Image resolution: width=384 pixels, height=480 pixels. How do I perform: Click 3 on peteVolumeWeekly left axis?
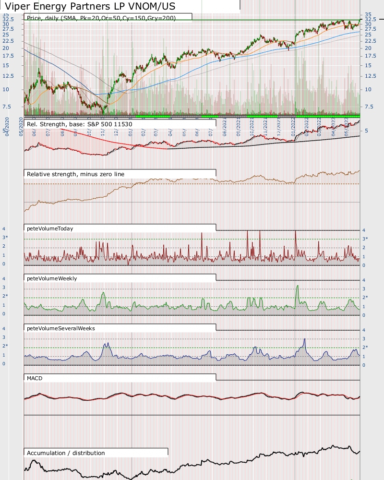(4, 287)
